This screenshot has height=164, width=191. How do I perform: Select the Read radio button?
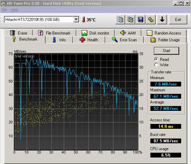[x=156, y=59]
